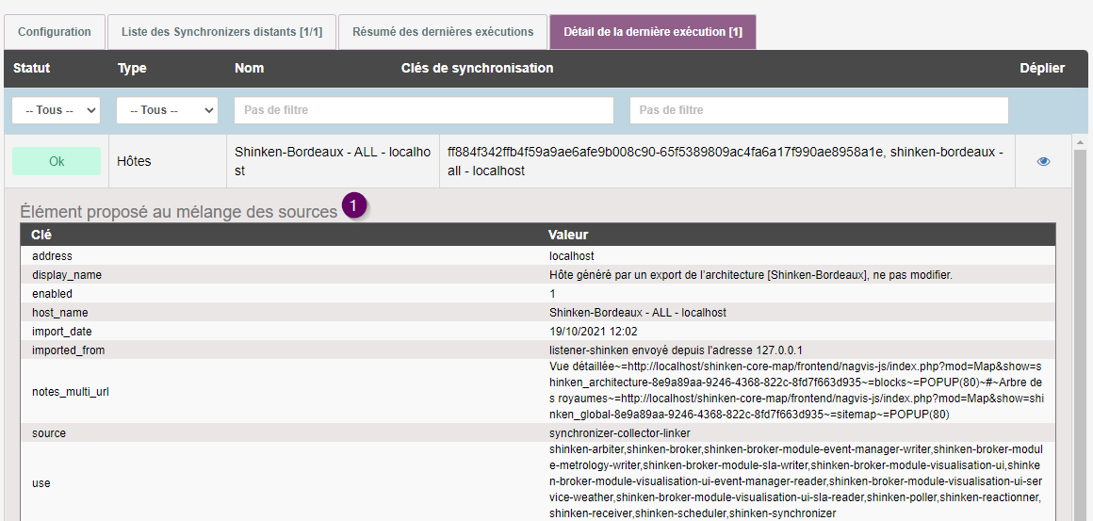This screenshot has height=521, width=1093.
Task: Click the Nom column header
Action: coord(249,68)
